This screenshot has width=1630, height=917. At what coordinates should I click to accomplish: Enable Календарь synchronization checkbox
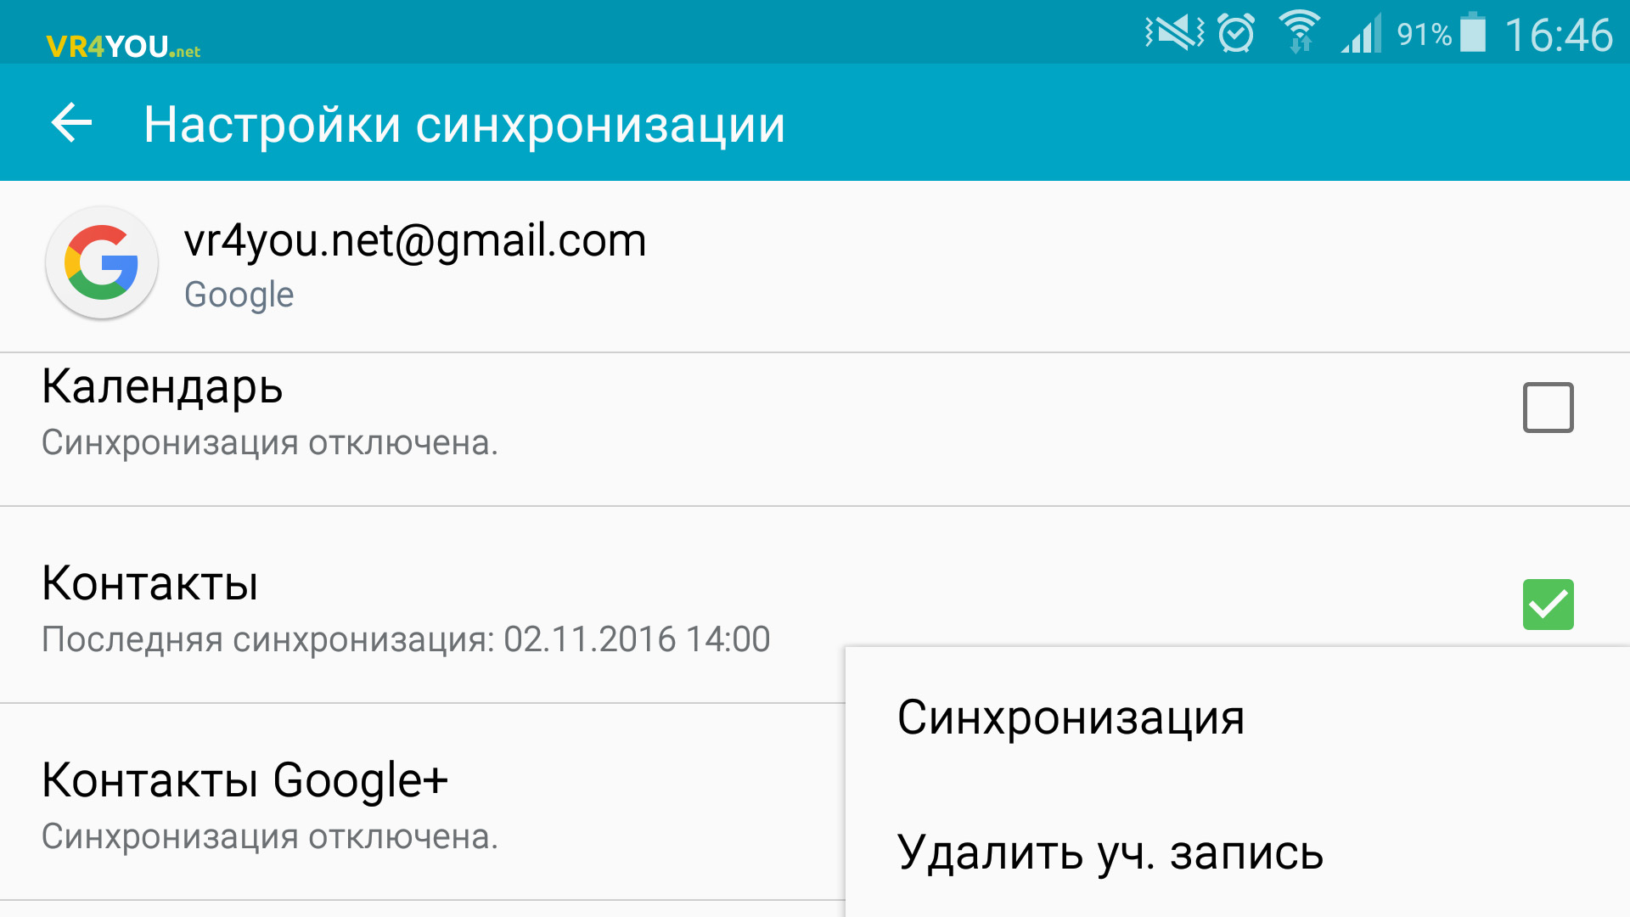click(x=1548, y=407)
